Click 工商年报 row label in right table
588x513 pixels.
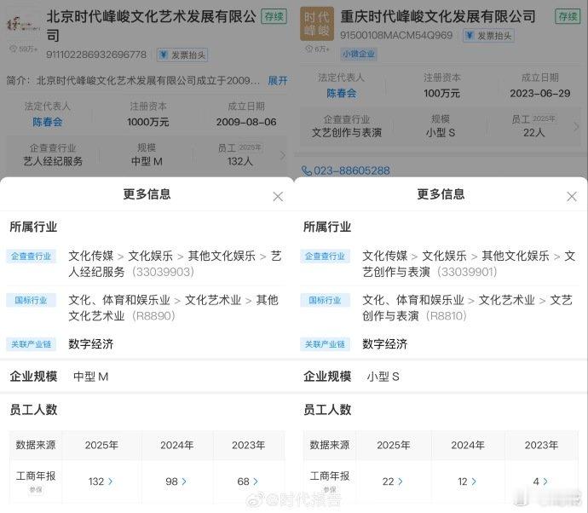tap(330, 476)
